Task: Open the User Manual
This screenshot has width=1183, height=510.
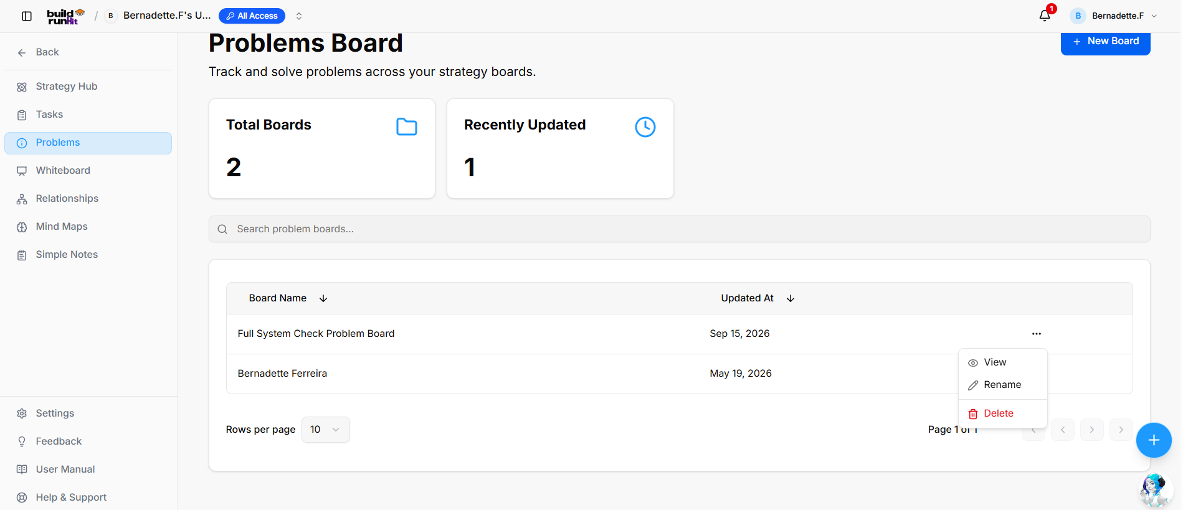Action: pyautogui.click(x=88, y=470)
